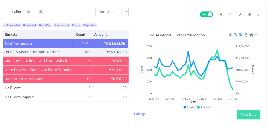The width and height of the screenshot is (267, 127).
Task: Click the Not Found in Website row
Action: pyautogui.click(x=66, y=79)
